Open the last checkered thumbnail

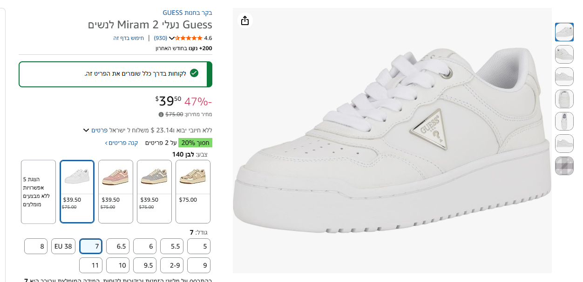pyautogui.click(x=564, y=166)
